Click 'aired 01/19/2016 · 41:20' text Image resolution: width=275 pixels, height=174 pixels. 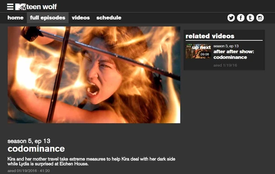click(28, 171)
